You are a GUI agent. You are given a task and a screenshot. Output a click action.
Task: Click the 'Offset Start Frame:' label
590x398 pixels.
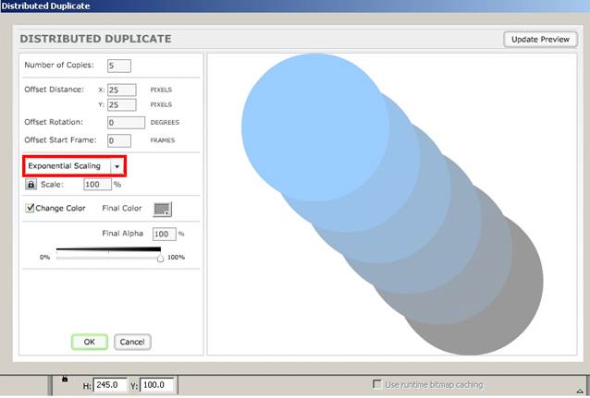coord(60,139)
